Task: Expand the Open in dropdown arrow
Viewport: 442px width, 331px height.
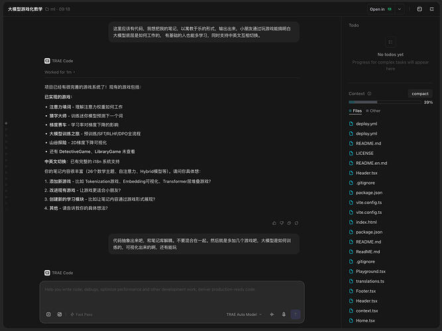Action: (x=400, y=9)
